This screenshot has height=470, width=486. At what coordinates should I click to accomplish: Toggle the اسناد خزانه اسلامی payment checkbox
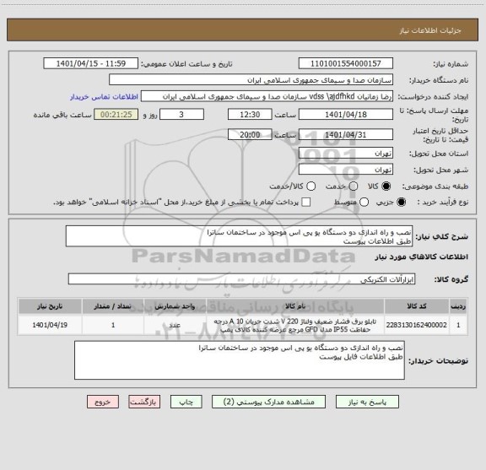coord(306,203)
